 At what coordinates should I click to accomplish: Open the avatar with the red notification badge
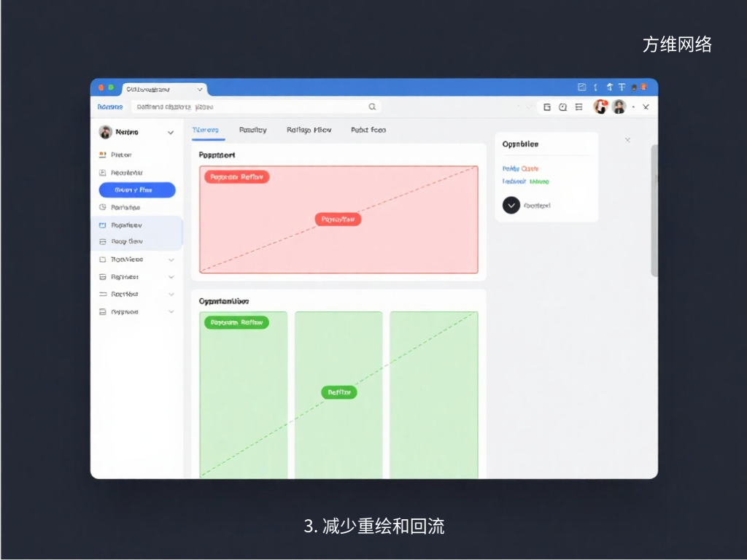600,106
